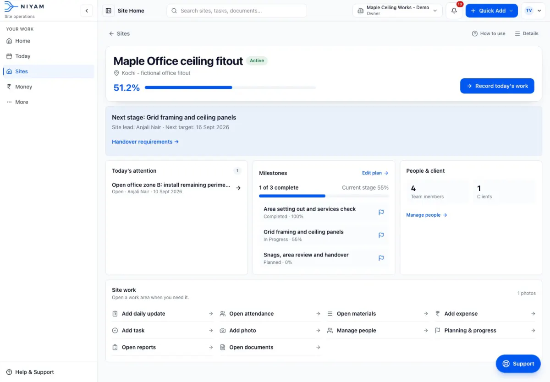550x382 pixels.
Task: Click the arrow at the end of Add daily update row
Action: coord(211,314)
